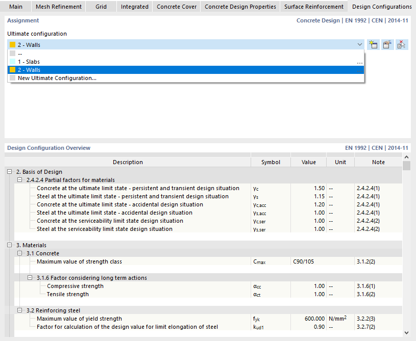This screenshot has width=416, height=341.
Task: Switch to the Main tab
Action: (16, 7)
